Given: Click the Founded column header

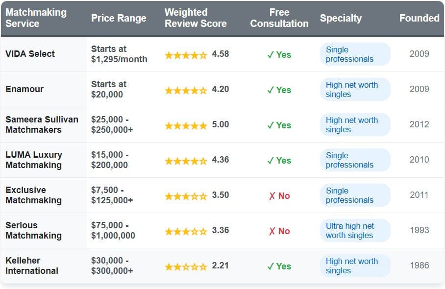Looking at the screenshot, I should click(x=419, y=19).
